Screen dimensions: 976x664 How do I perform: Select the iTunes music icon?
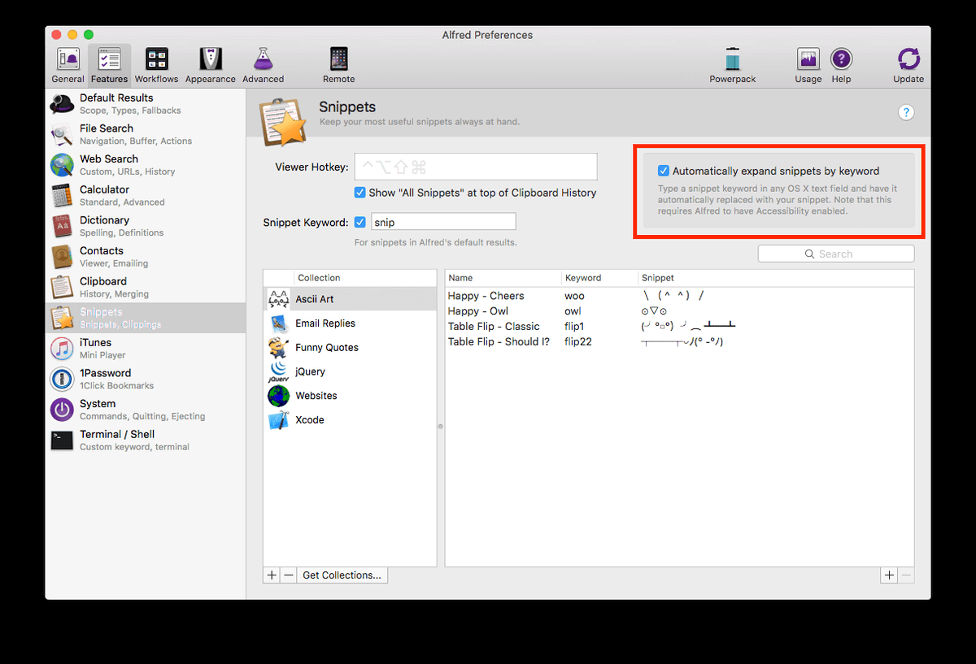63,349
